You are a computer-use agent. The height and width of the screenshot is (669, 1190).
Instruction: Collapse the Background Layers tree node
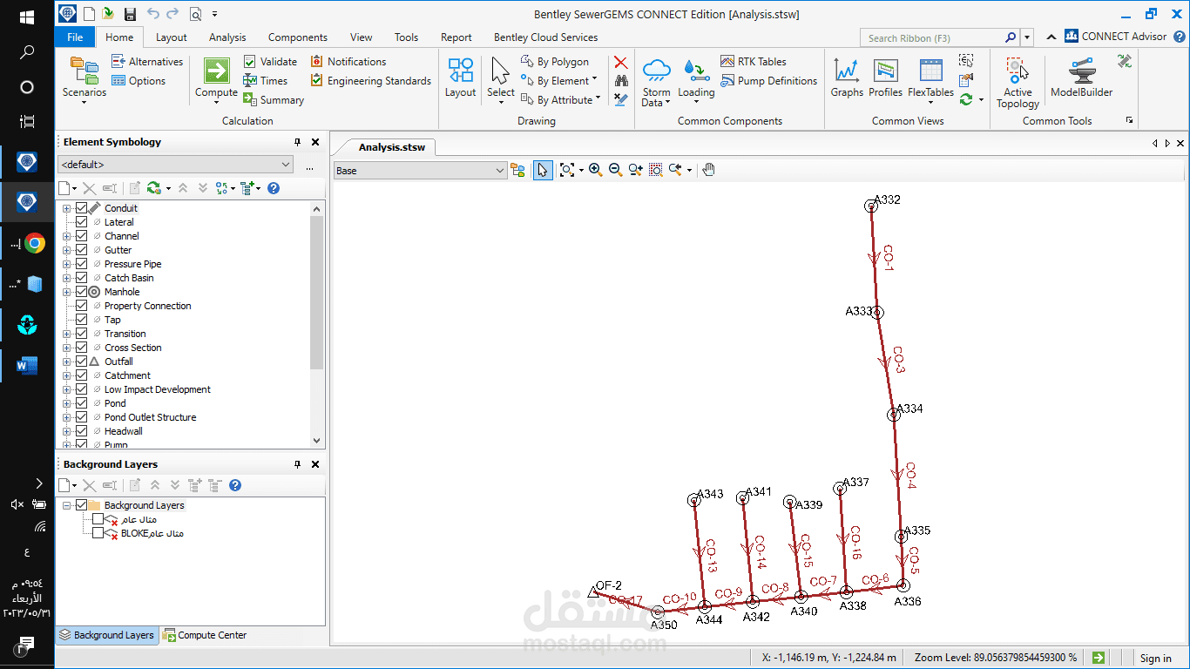[x=67, y=505]
